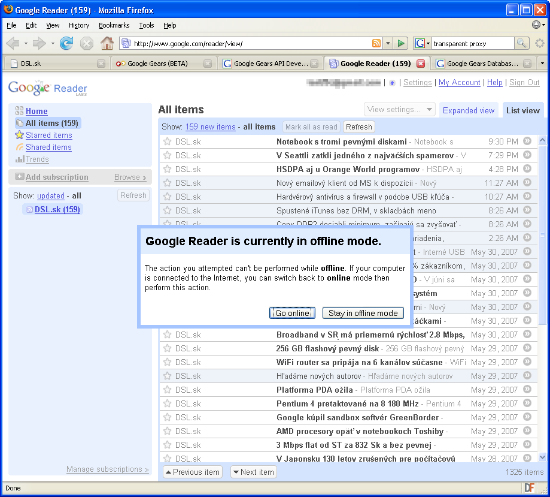The image size is (550, 497).
Task: Open original link arrow for Platforma PDA ožila
Action: (x=527, y=389)
